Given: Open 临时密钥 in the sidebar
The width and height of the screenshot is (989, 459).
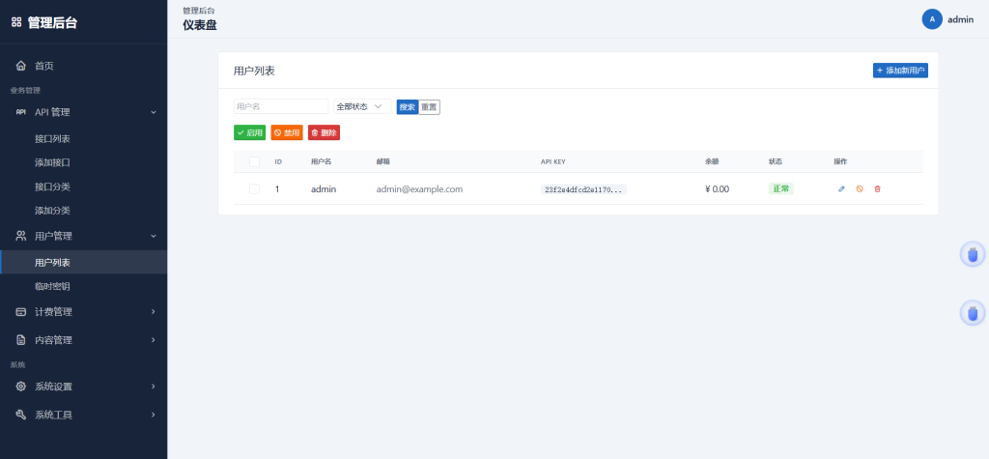Looking at the screenshot, I should click(52, 287).
